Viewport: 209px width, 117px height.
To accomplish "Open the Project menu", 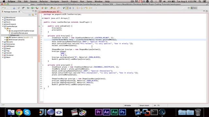I will tap(74, 1).
